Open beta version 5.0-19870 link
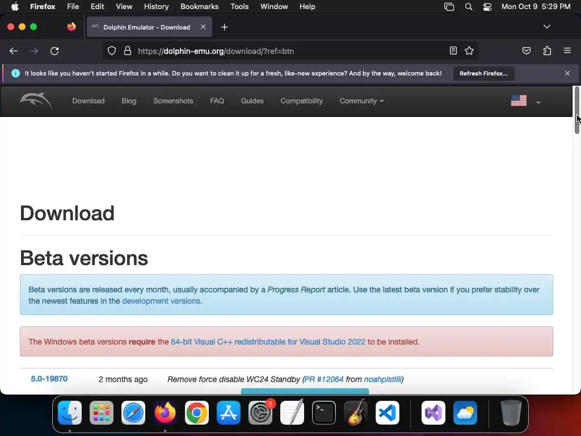This screenshot has width=581, height=436. point(49,379)
